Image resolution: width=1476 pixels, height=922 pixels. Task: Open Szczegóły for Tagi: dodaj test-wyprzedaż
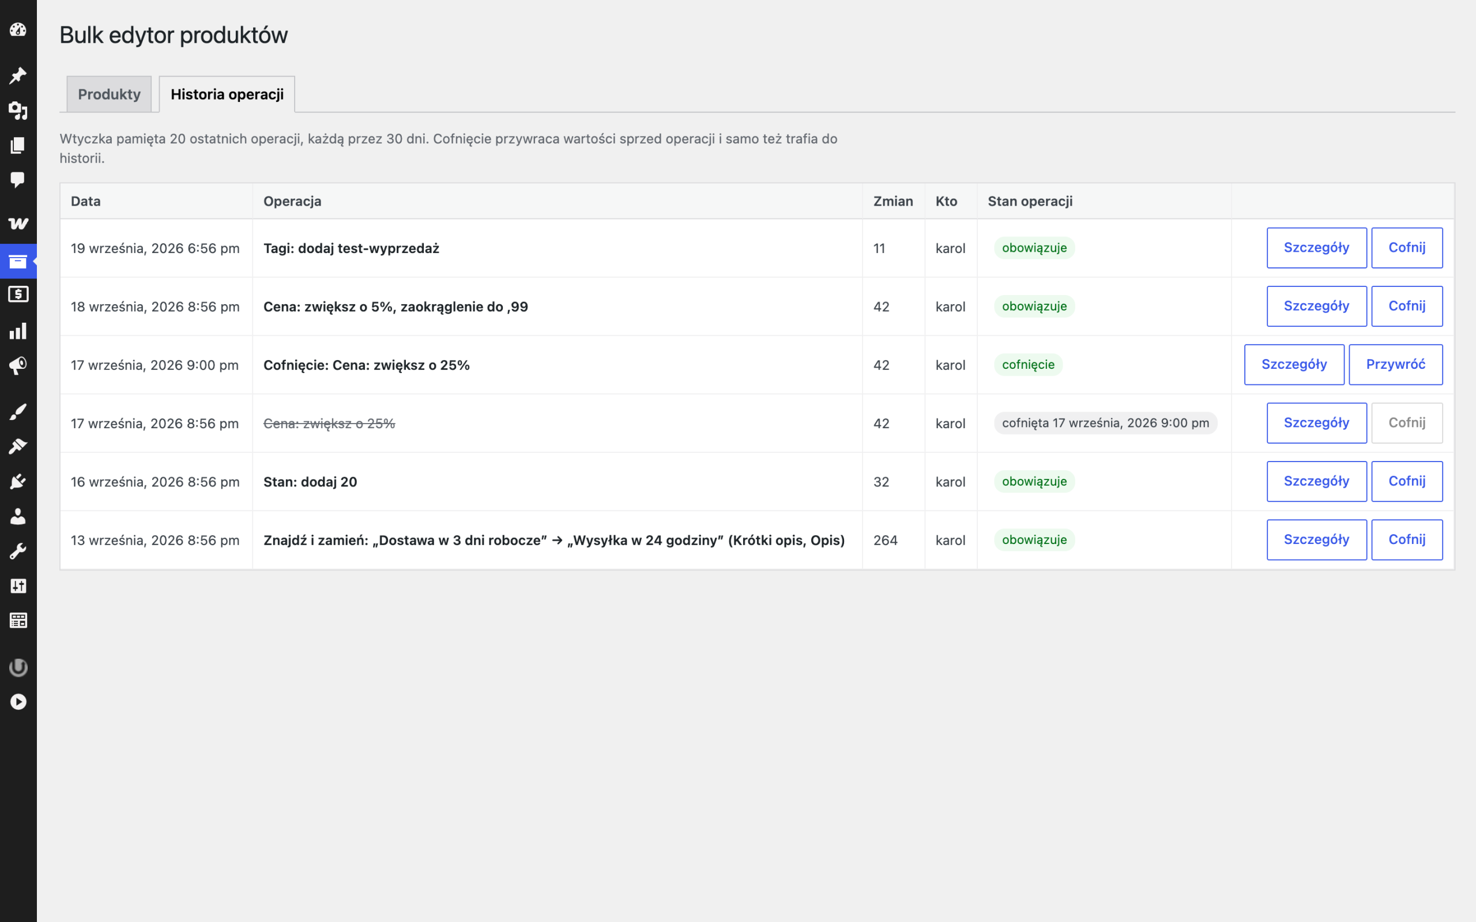click(x=1317, y=248)
